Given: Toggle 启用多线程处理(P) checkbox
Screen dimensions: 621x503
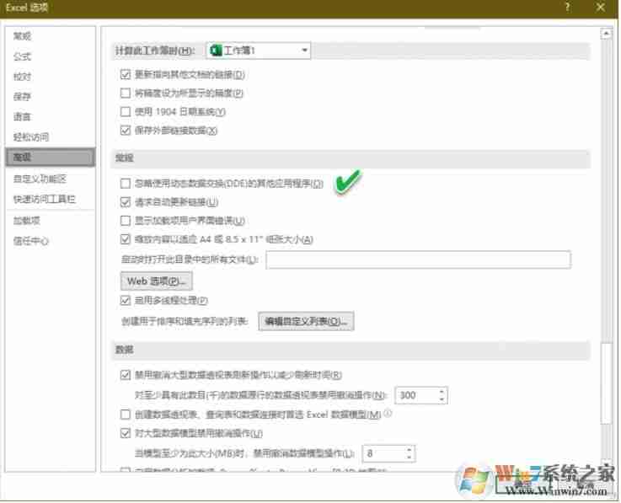Looking at the screenshot, I should 126,300.
